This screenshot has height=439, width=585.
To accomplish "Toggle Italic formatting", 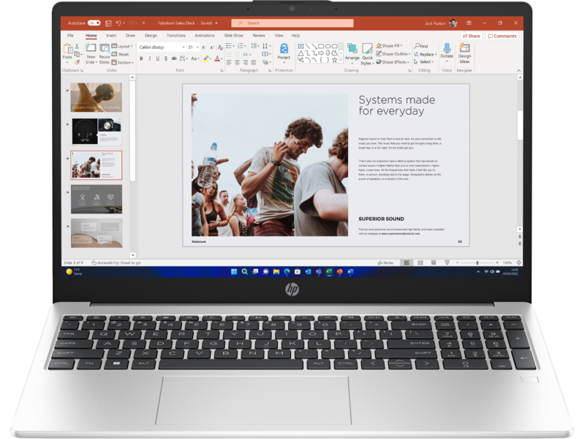I will point(150,59).
